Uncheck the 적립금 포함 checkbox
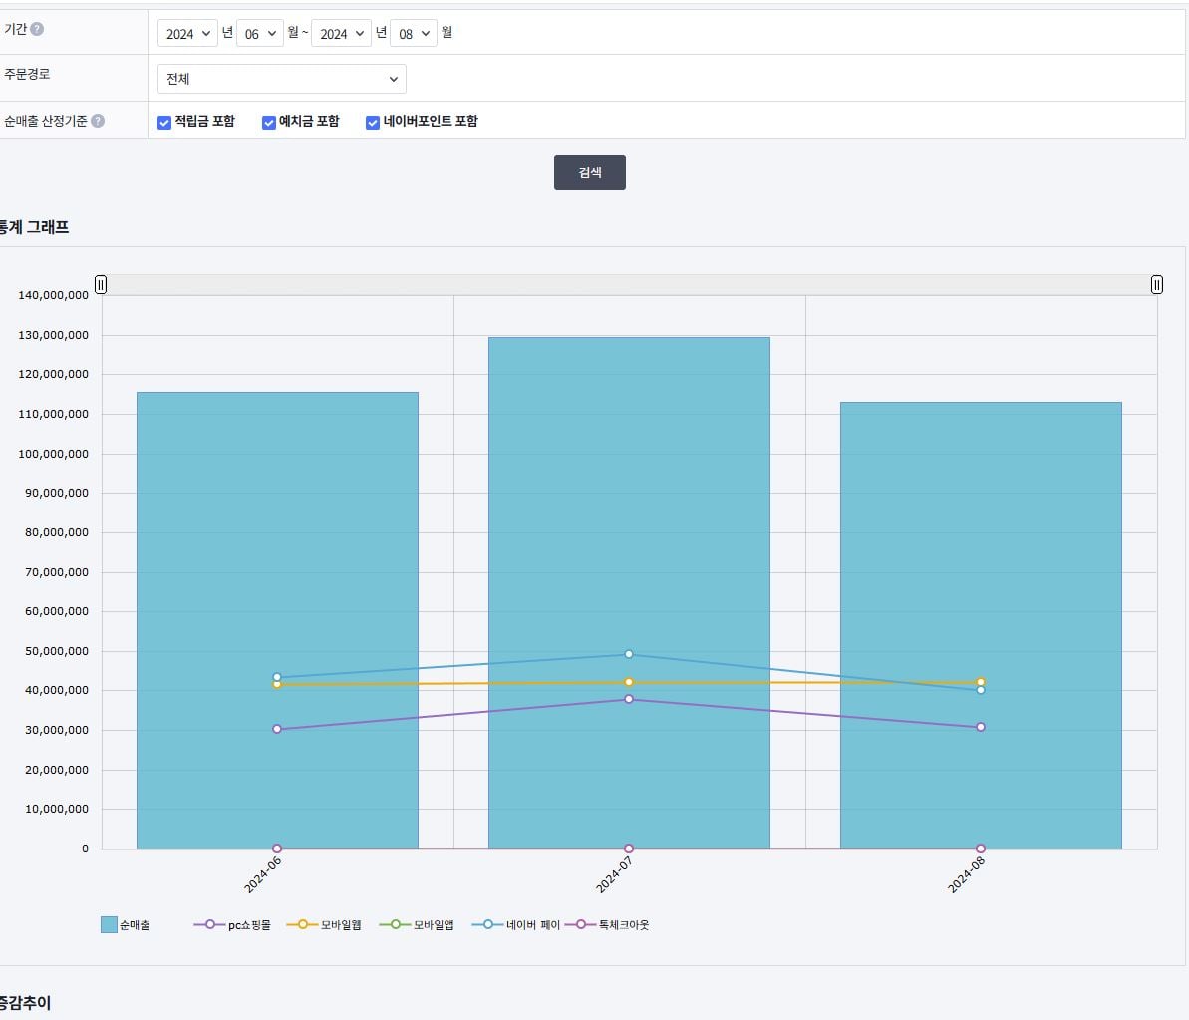Viewport: 1189px width, 1020px height. coord(163,122)
